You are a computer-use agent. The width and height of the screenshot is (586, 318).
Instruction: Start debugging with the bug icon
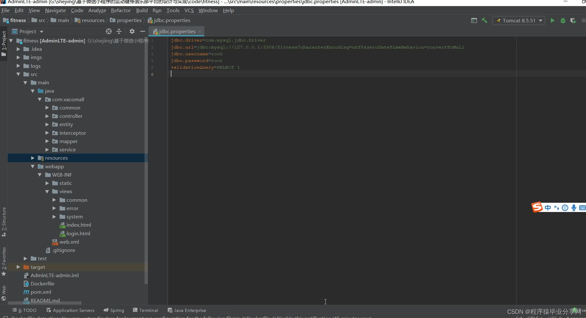(563, 20)
